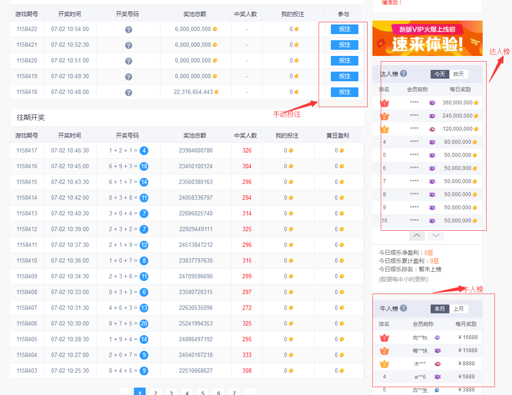
Task: Click the rank 1 crown in 达人榜
Action: [x=384, y=103]
